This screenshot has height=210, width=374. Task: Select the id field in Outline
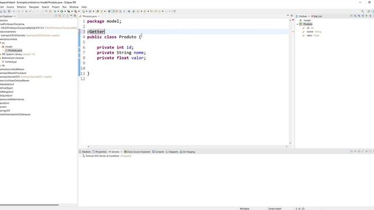(308, 28)
